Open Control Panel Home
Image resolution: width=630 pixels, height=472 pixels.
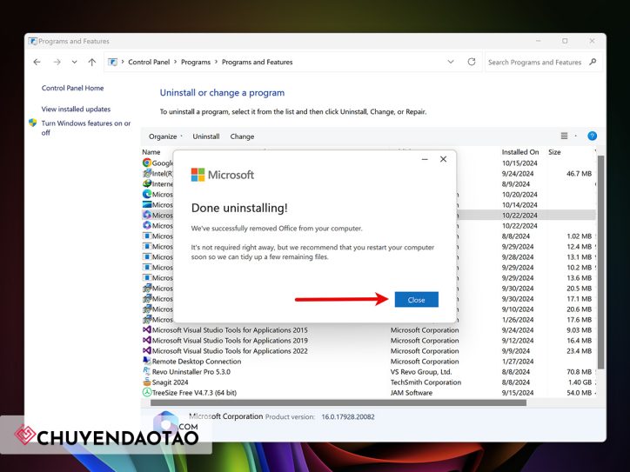click(x=72, y=88)
